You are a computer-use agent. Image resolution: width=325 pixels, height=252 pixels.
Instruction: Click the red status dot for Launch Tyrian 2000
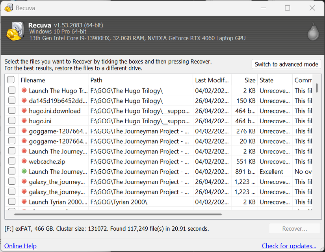point(24,202)
